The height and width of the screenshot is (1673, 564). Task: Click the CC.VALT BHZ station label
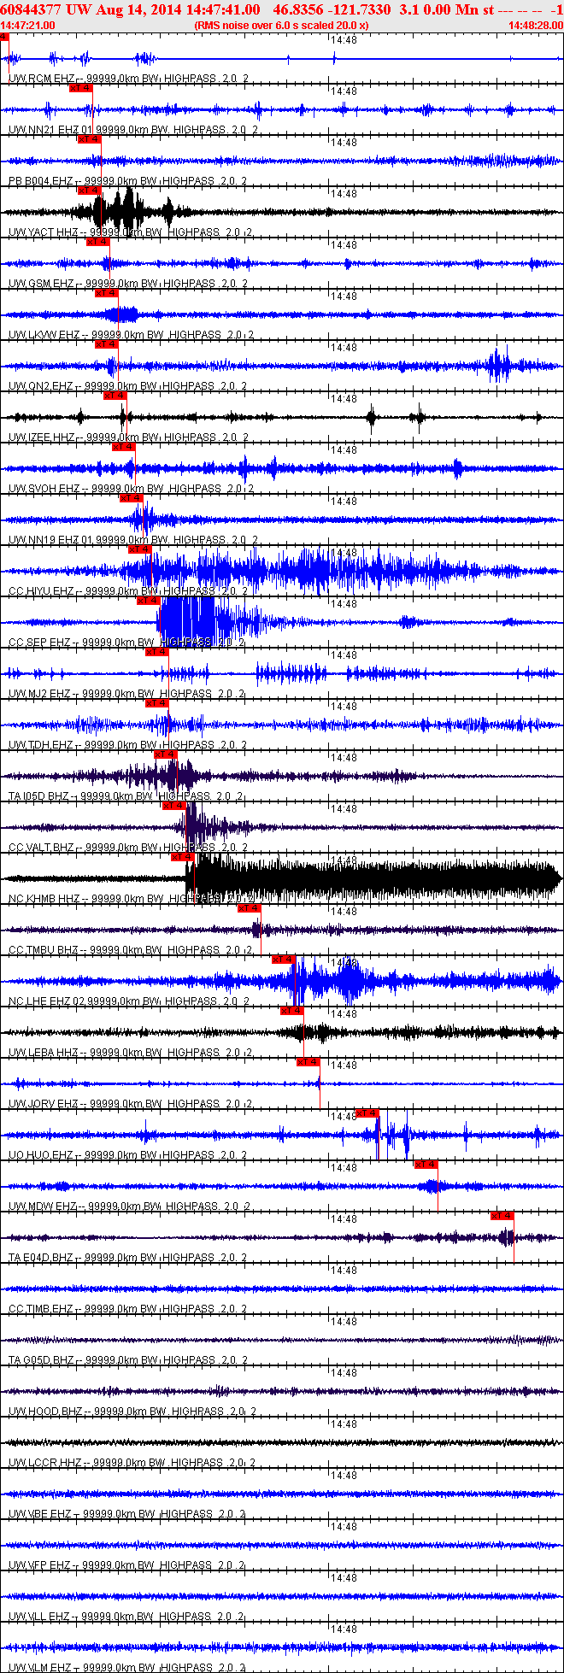point(41,848)
